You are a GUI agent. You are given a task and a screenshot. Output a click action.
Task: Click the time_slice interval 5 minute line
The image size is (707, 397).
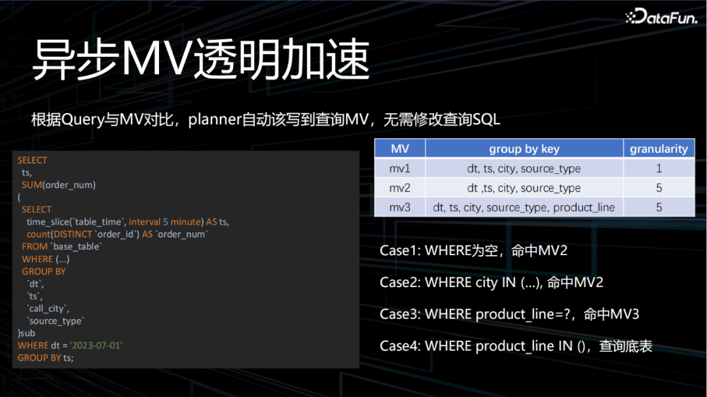pyautogui.click(x=128, y=222)
